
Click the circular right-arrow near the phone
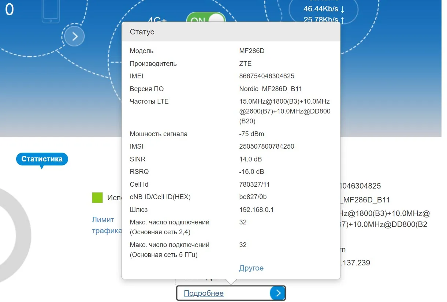click(75, 36)
